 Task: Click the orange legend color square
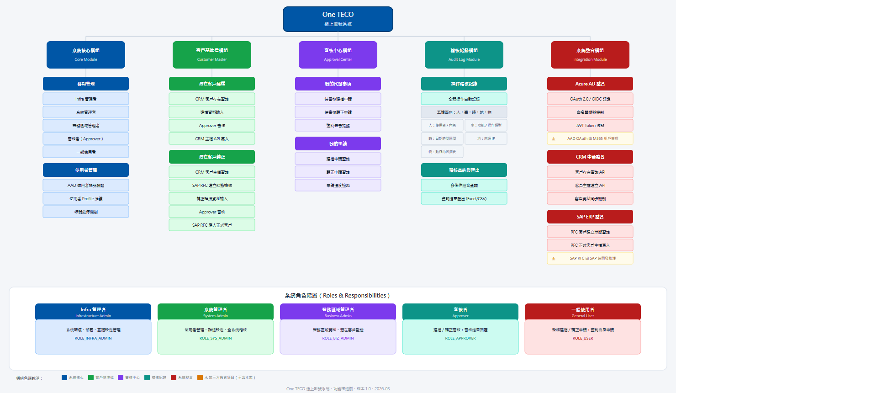pyautogui.click(x=200, y=377)
